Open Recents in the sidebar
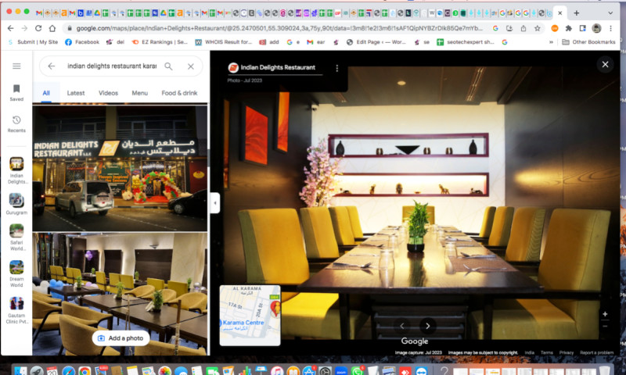The height and width of the screenshot is (375, 626). 16,124
